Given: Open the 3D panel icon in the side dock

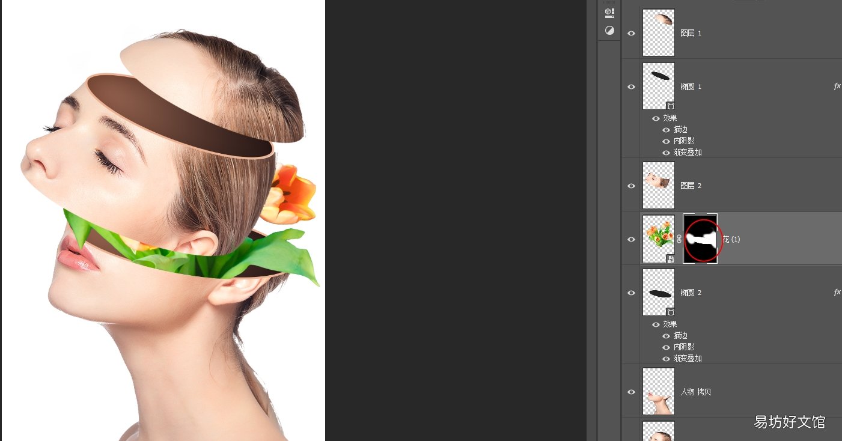Looking at the screenshot, I should pyautogui.click(x=609, y=13).
